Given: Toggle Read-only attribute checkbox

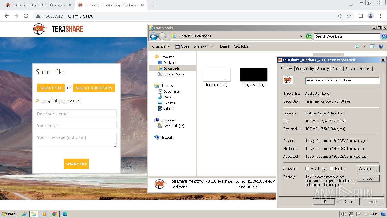Looking at the screenshot, I should coord(307,169).
